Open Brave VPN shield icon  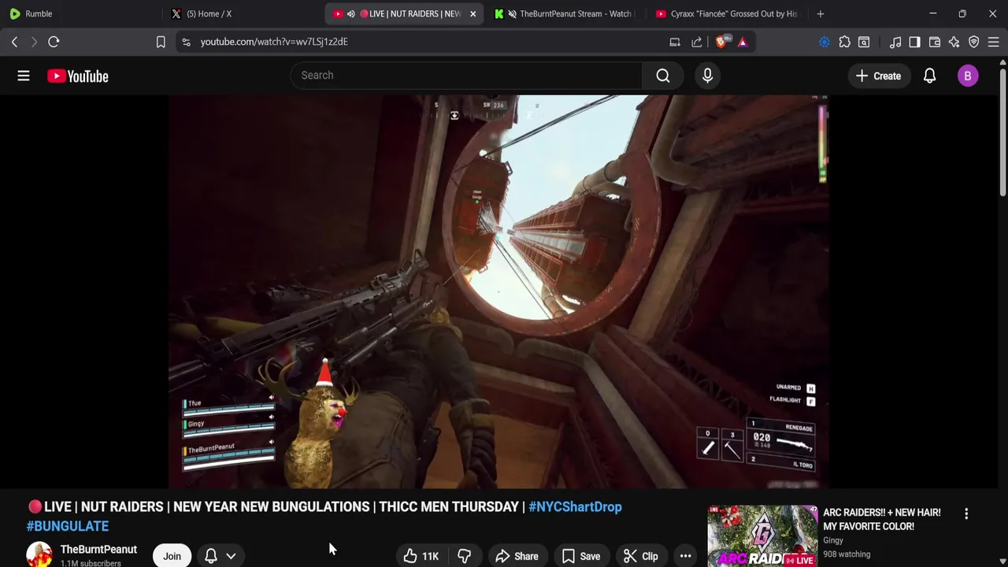(x=974, y=42)
